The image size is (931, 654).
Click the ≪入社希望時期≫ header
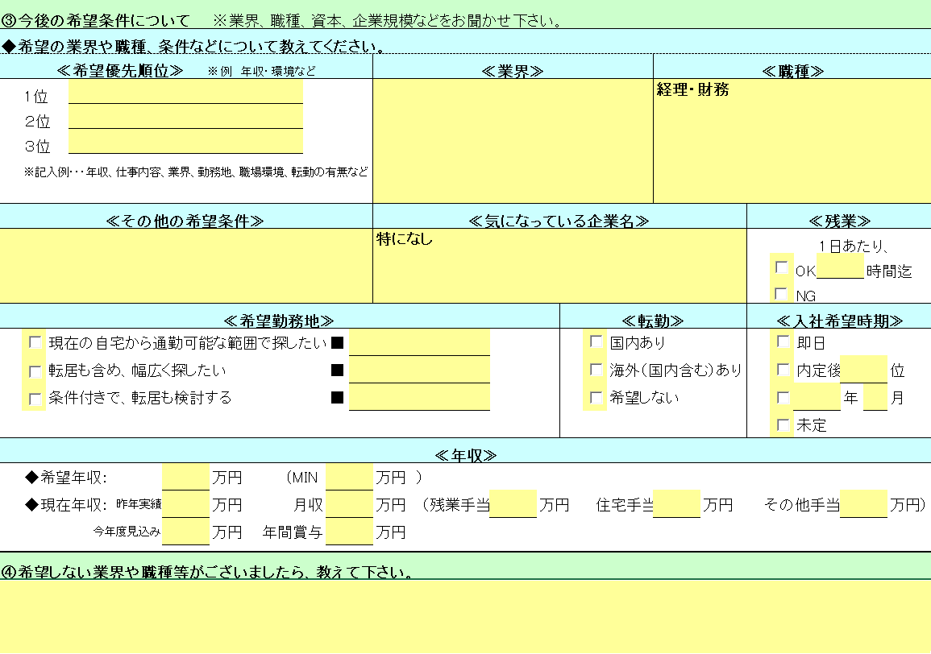click(840, 321)
